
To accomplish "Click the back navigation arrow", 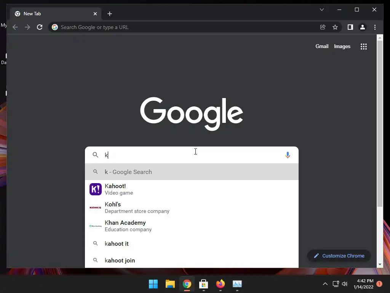I will [15, 27].
